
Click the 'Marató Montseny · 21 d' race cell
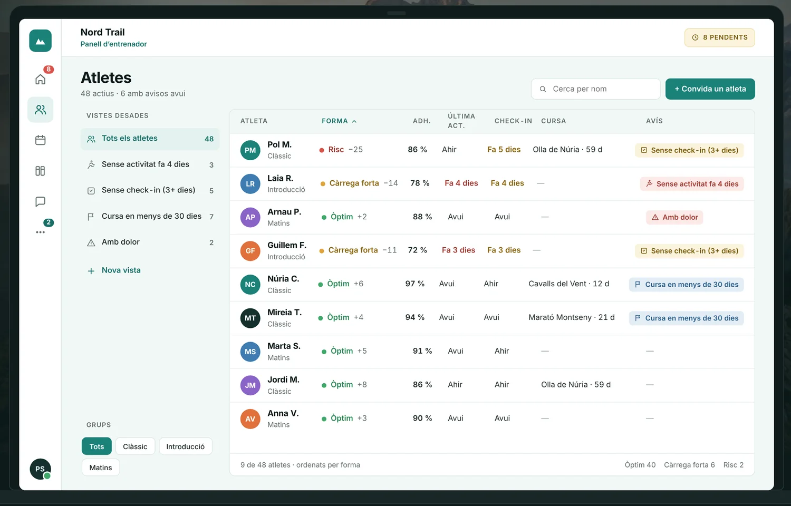pyautogui.click(x=572, y=317)
